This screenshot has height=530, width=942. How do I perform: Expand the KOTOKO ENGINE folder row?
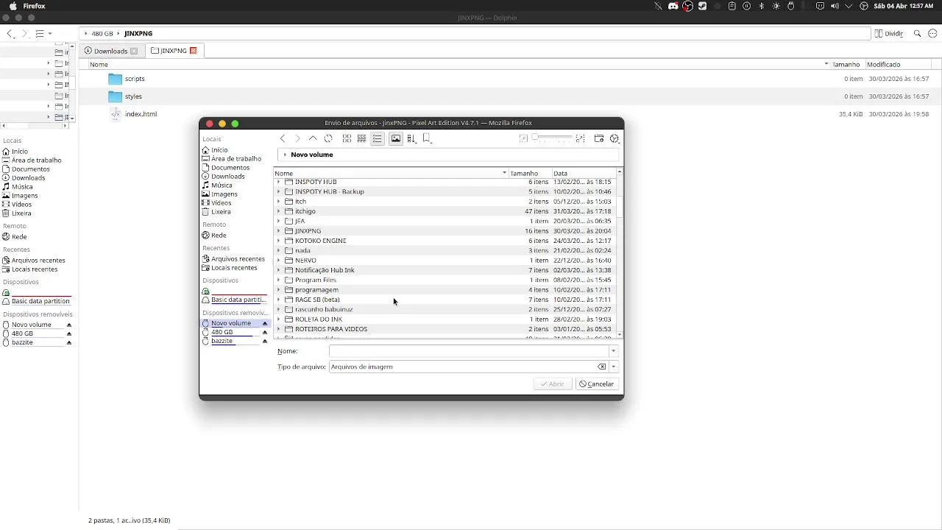[x=279, y=241]
